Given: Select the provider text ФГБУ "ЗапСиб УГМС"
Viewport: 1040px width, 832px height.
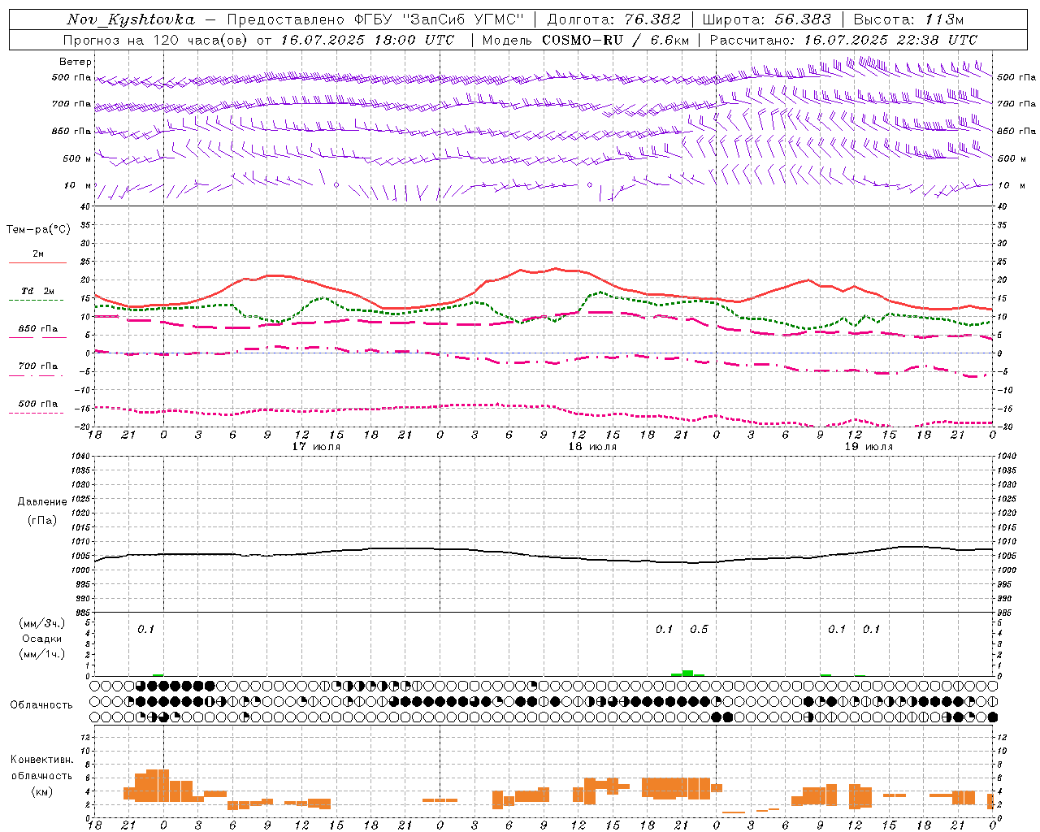Looking at the screenshot, I should (x=440, y=19).
